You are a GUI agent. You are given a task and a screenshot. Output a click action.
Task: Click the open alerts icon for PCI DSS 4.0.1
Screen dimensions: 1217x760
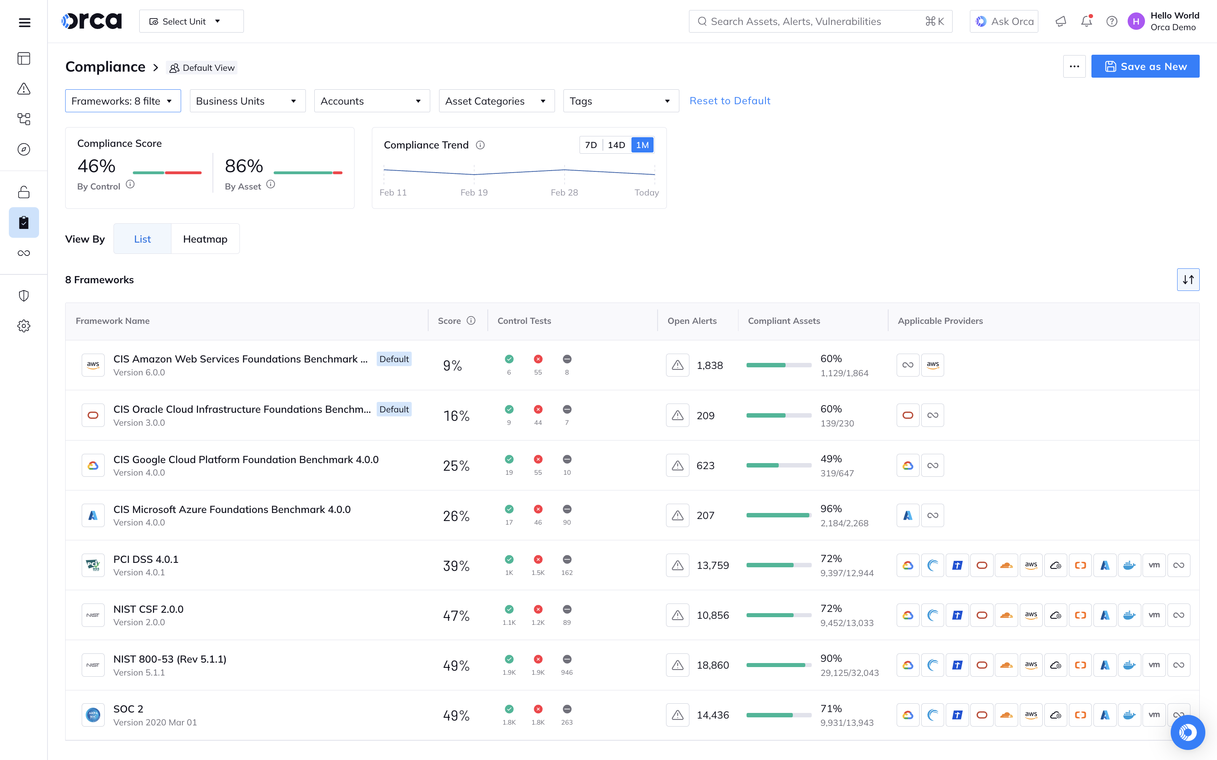pyautogui.click(x=677, y=565)
